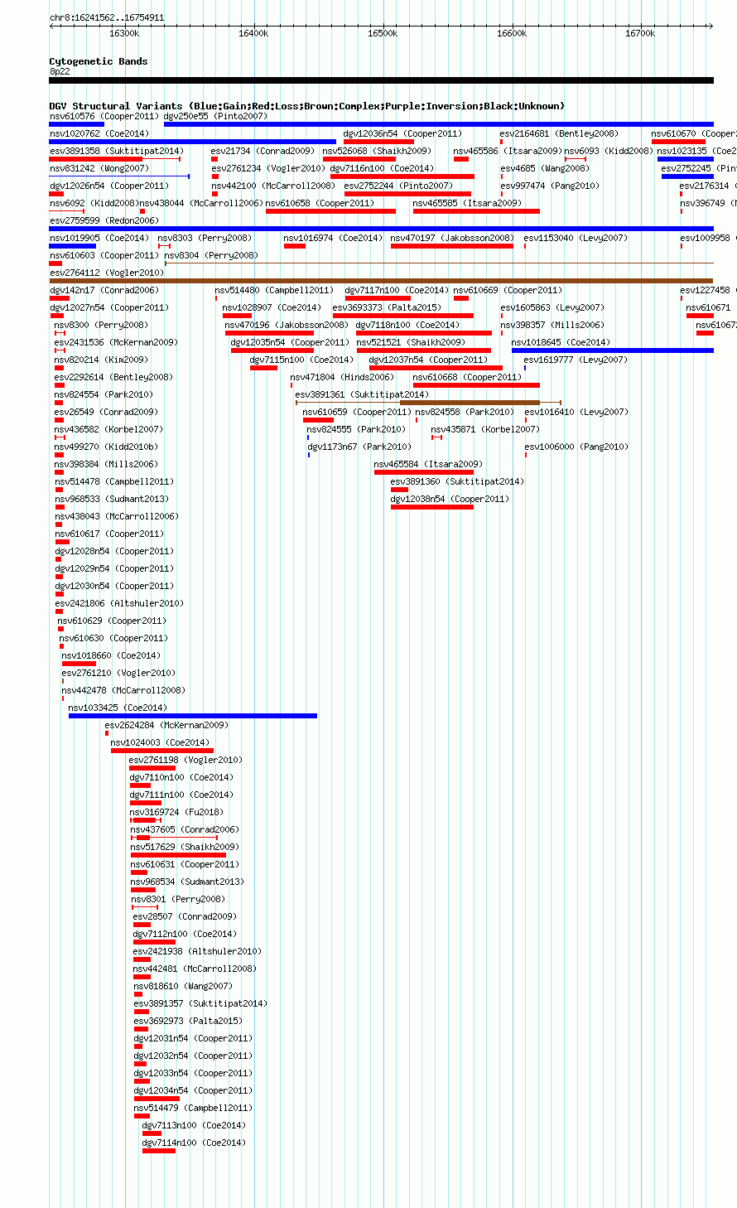
Task: Select nsv8304 (Perry2008) label
Action: pyautogui.click(x=211, y=255)
